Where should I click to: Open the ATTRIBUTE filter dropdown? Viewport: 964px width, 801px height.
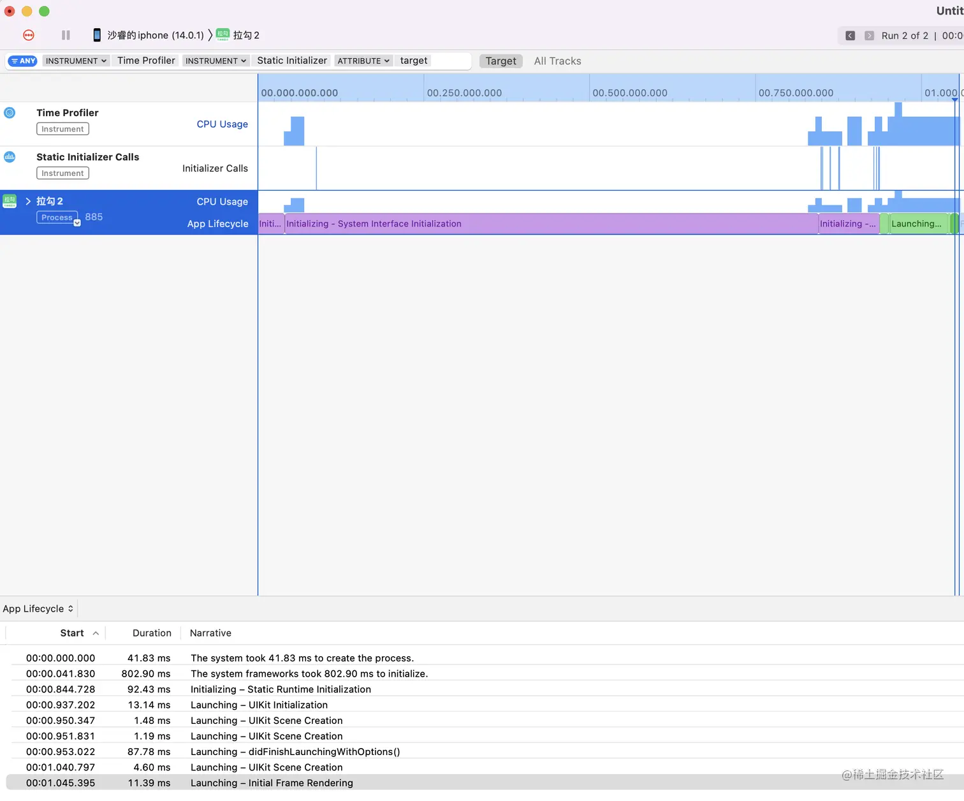[x=363, y=61]
